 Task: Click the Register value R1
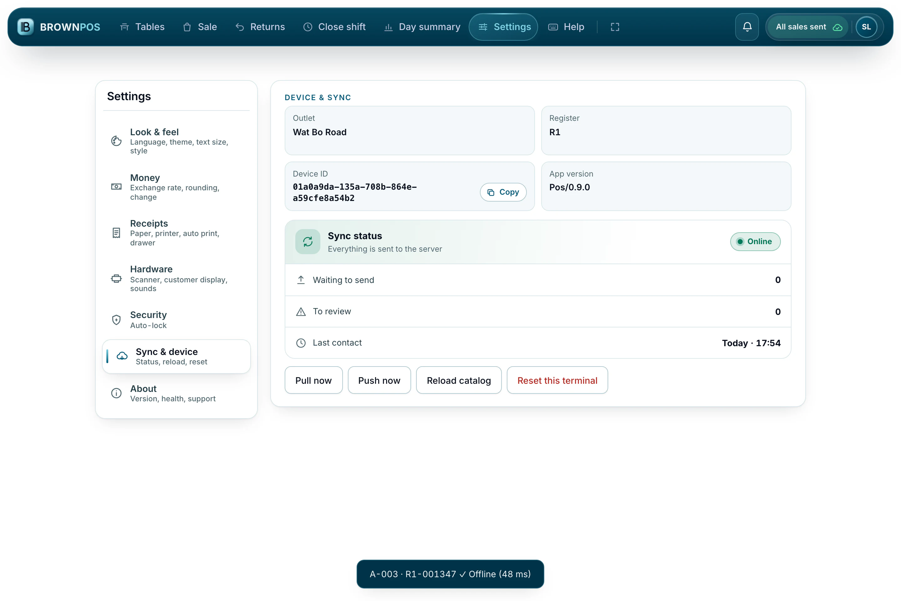(x=555, y=132)
